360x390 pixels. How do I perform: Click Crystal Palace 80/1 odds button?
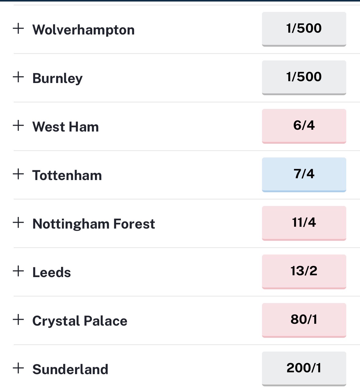304,320
